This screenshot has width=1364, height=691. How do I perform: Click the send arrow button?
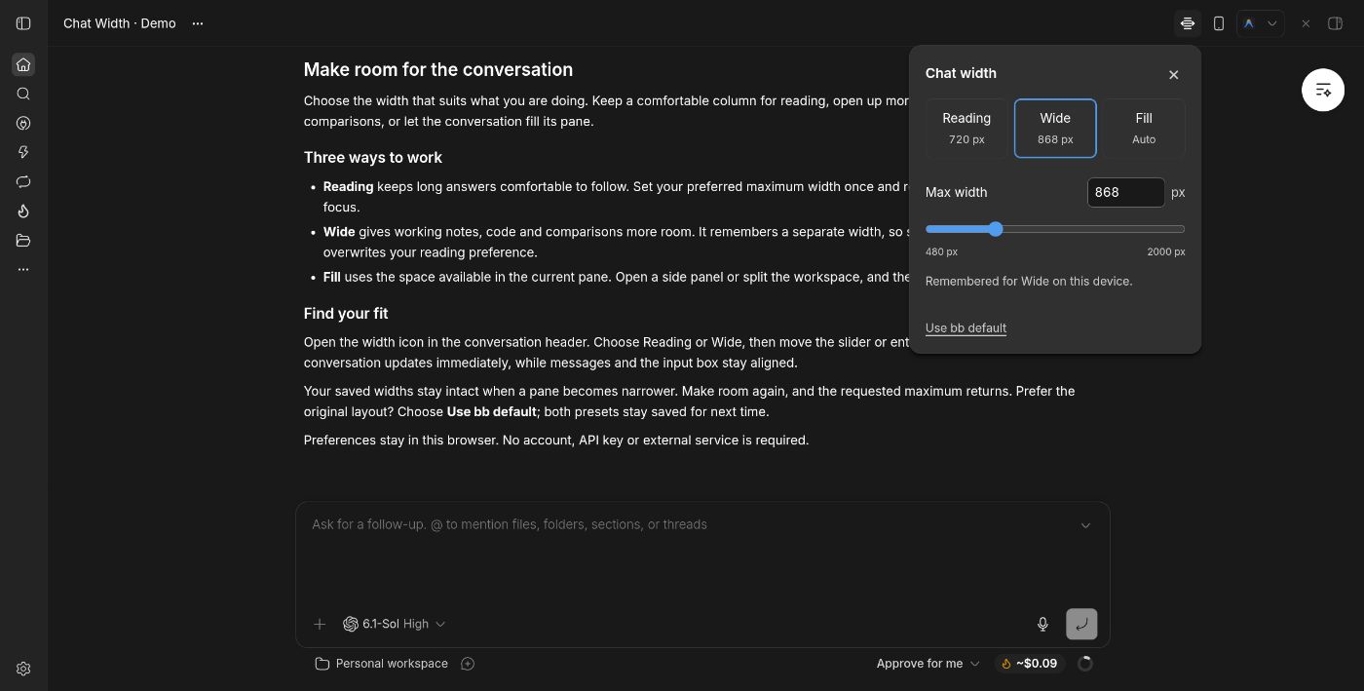(x=1081, y=624)
